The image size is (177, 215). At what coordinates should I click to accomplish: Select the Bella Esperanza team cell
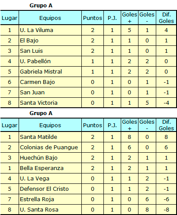(x=50, y=168)
